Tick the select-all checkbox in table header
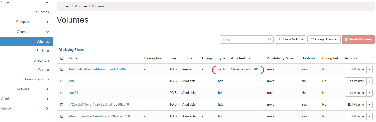Screen dimensions: 376x122 62,58
